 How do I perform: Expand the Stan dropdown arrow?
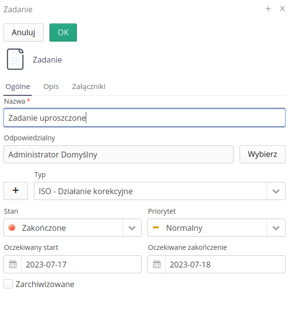132,228
